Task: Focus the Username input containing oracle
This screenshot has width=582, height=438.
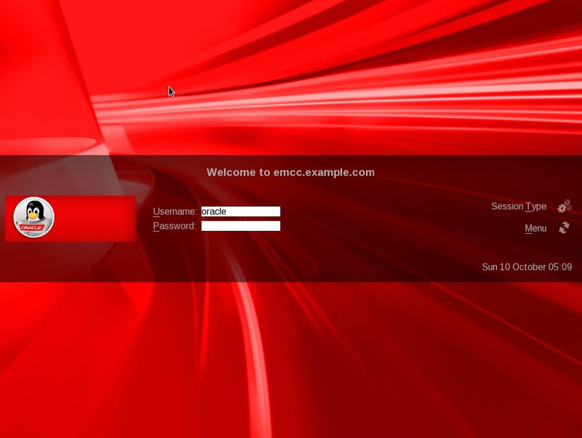Action: coord(240,212)
